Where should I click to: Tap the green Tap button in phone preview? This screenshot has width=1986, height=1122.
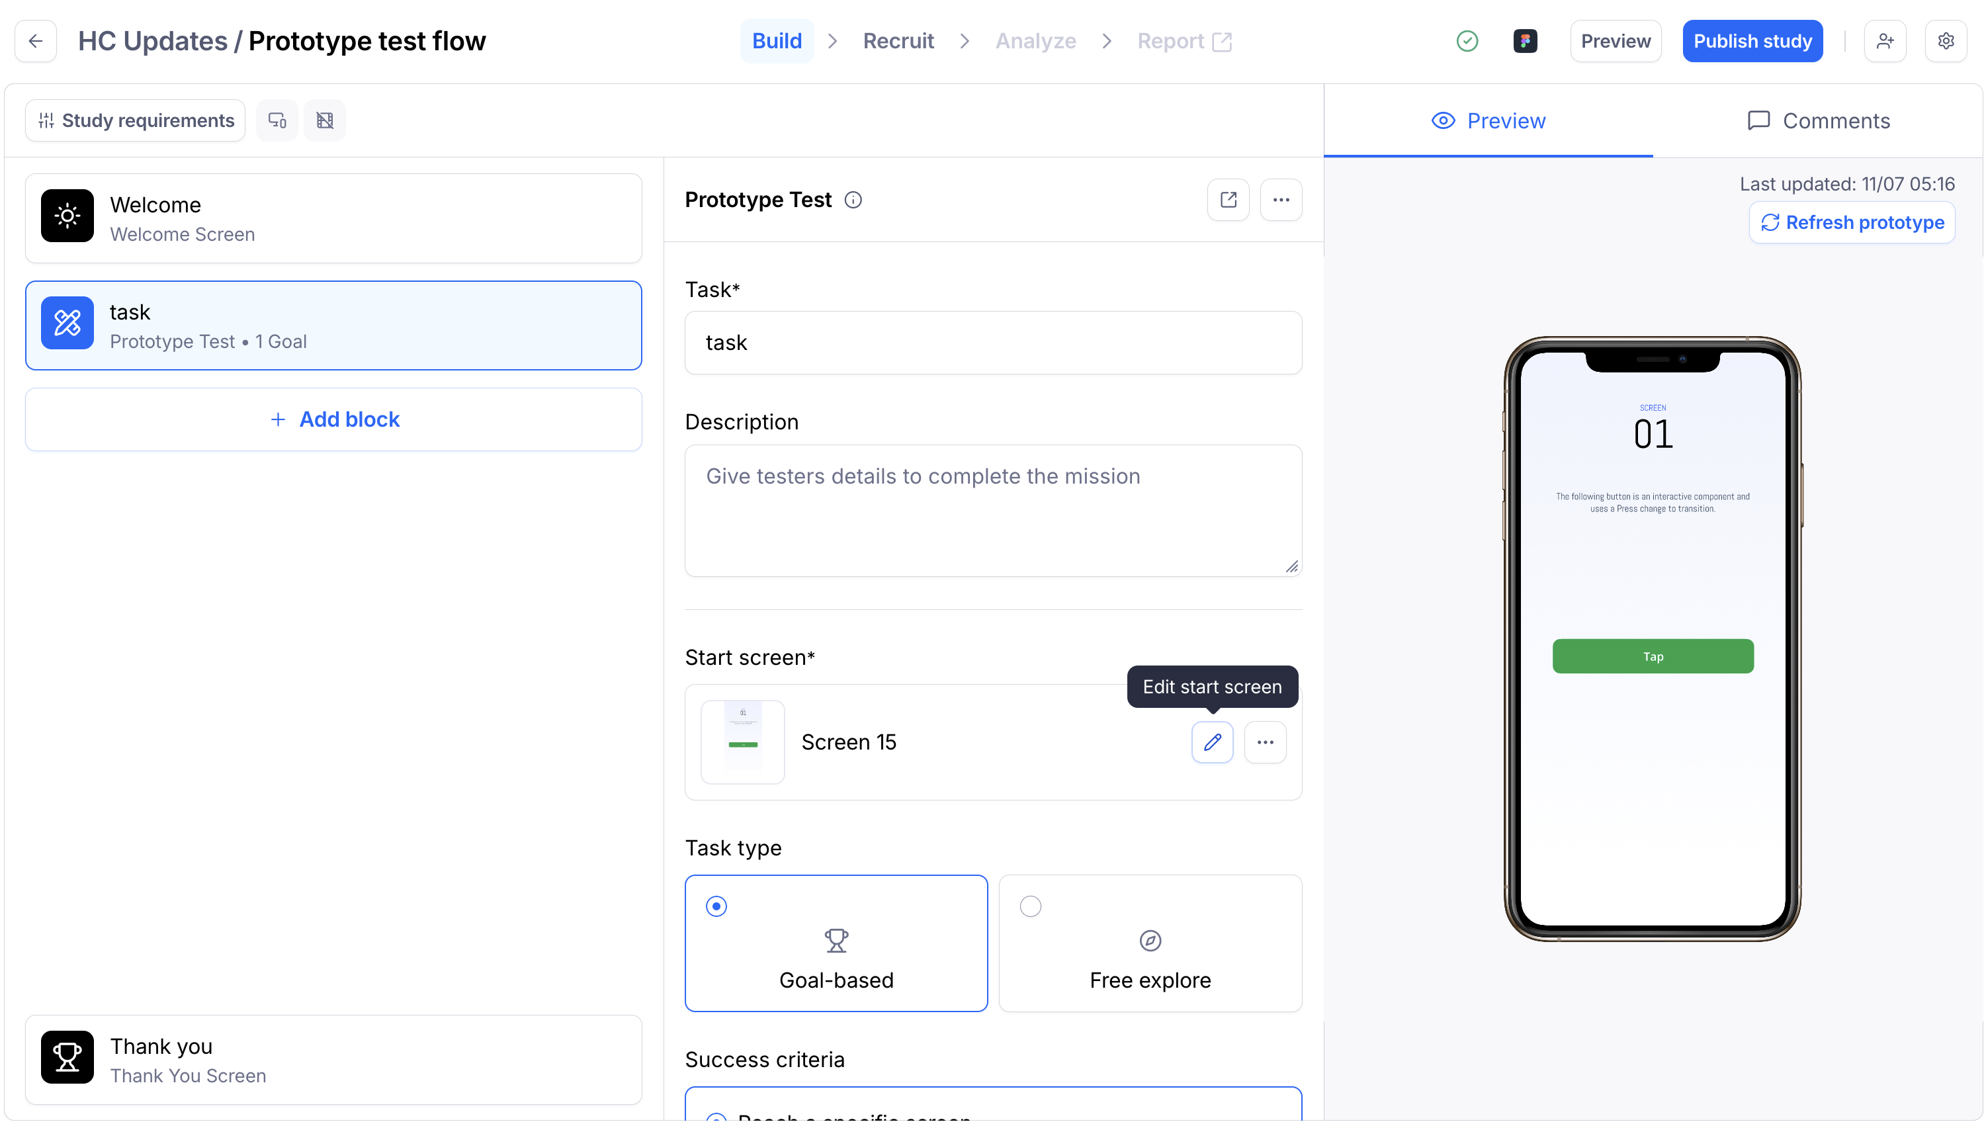(1653, 656)
